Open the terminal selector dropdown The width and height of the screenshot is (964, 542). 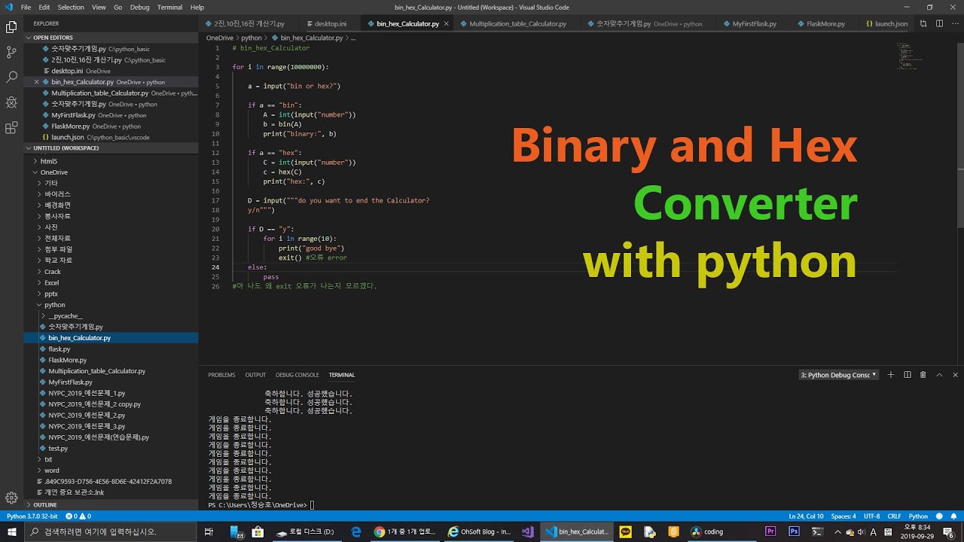[838, 375]
